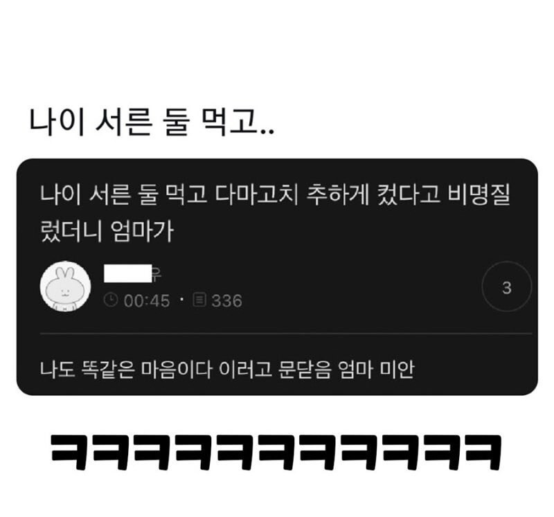The width and height of the screenshot is (554, 517).
Task: Click the 00:45 post timestamp
Action: [x=147, y=301]
